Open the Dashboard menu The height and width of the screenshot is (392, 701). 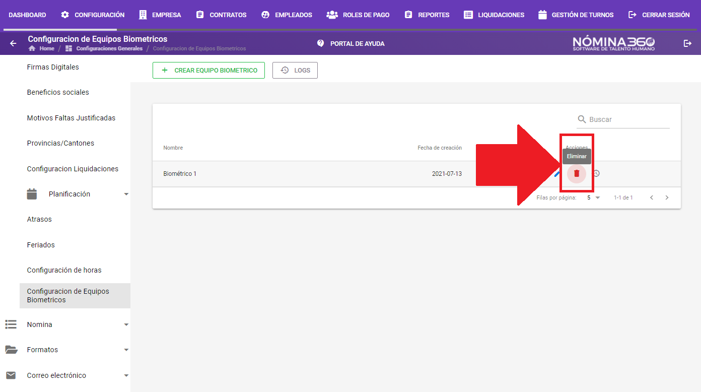(x=27, y=15)
